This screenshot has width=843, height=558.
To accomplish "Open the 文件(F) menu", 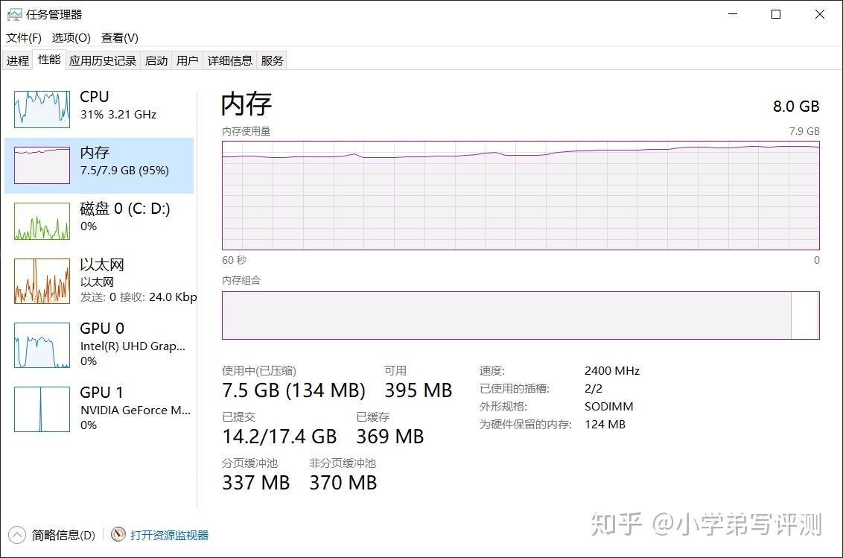I will click(24, 38).
